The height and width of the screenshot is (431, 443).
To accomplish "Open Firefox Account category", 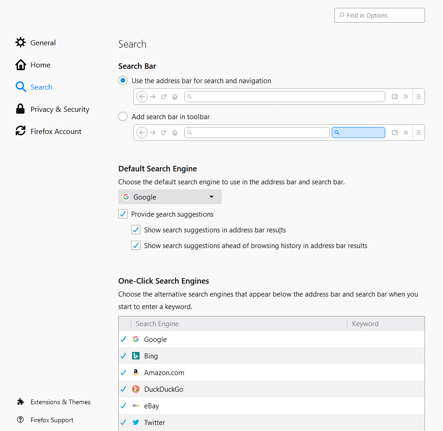I will (56, 131).
